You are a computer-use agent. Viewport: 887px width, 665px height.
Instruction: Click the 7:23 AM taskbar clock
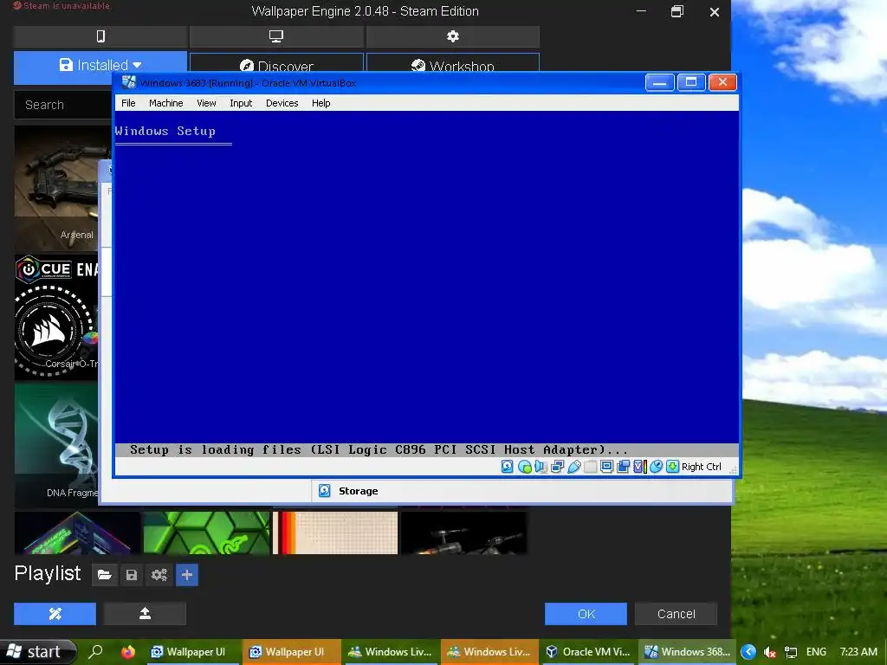858,652
